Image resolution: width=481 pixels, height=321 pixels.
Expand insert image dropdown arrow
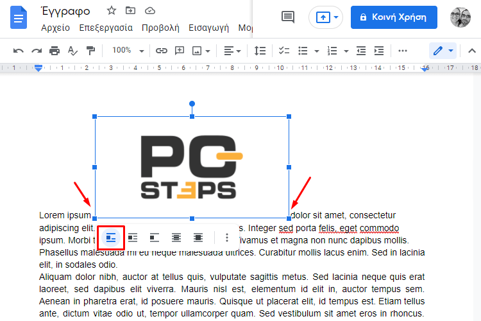pyautogui.click(x=208, y=51)
